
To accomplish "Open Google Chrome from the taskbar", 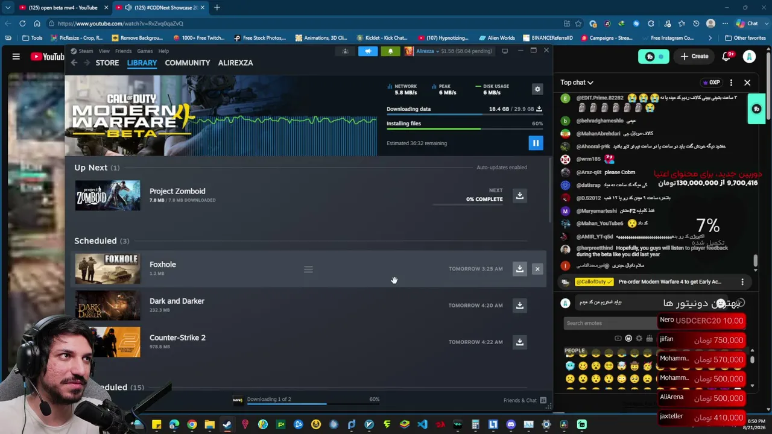I will pos(192,424).
